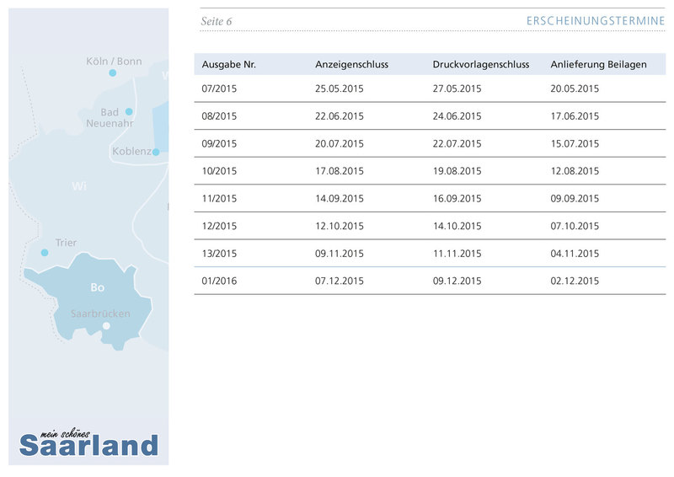Click the issue 13/2015 cell
Screen dimensions: 674x477
pos(219,254)
